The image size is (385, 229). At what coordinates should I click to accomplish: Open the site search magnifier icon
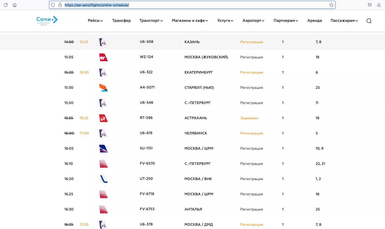[x=369, y=21]
